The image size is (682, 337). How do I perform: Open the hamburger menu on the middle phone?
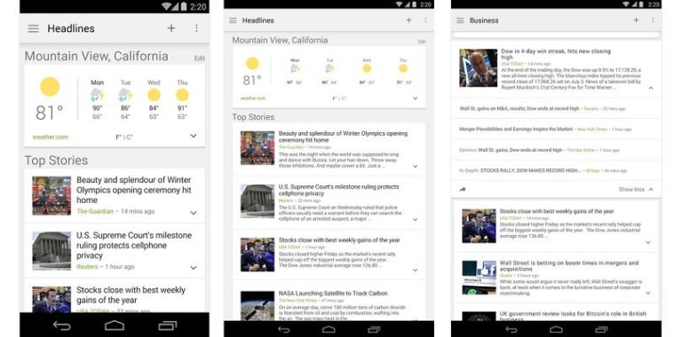pyautogui.click(x=234, y=20)
